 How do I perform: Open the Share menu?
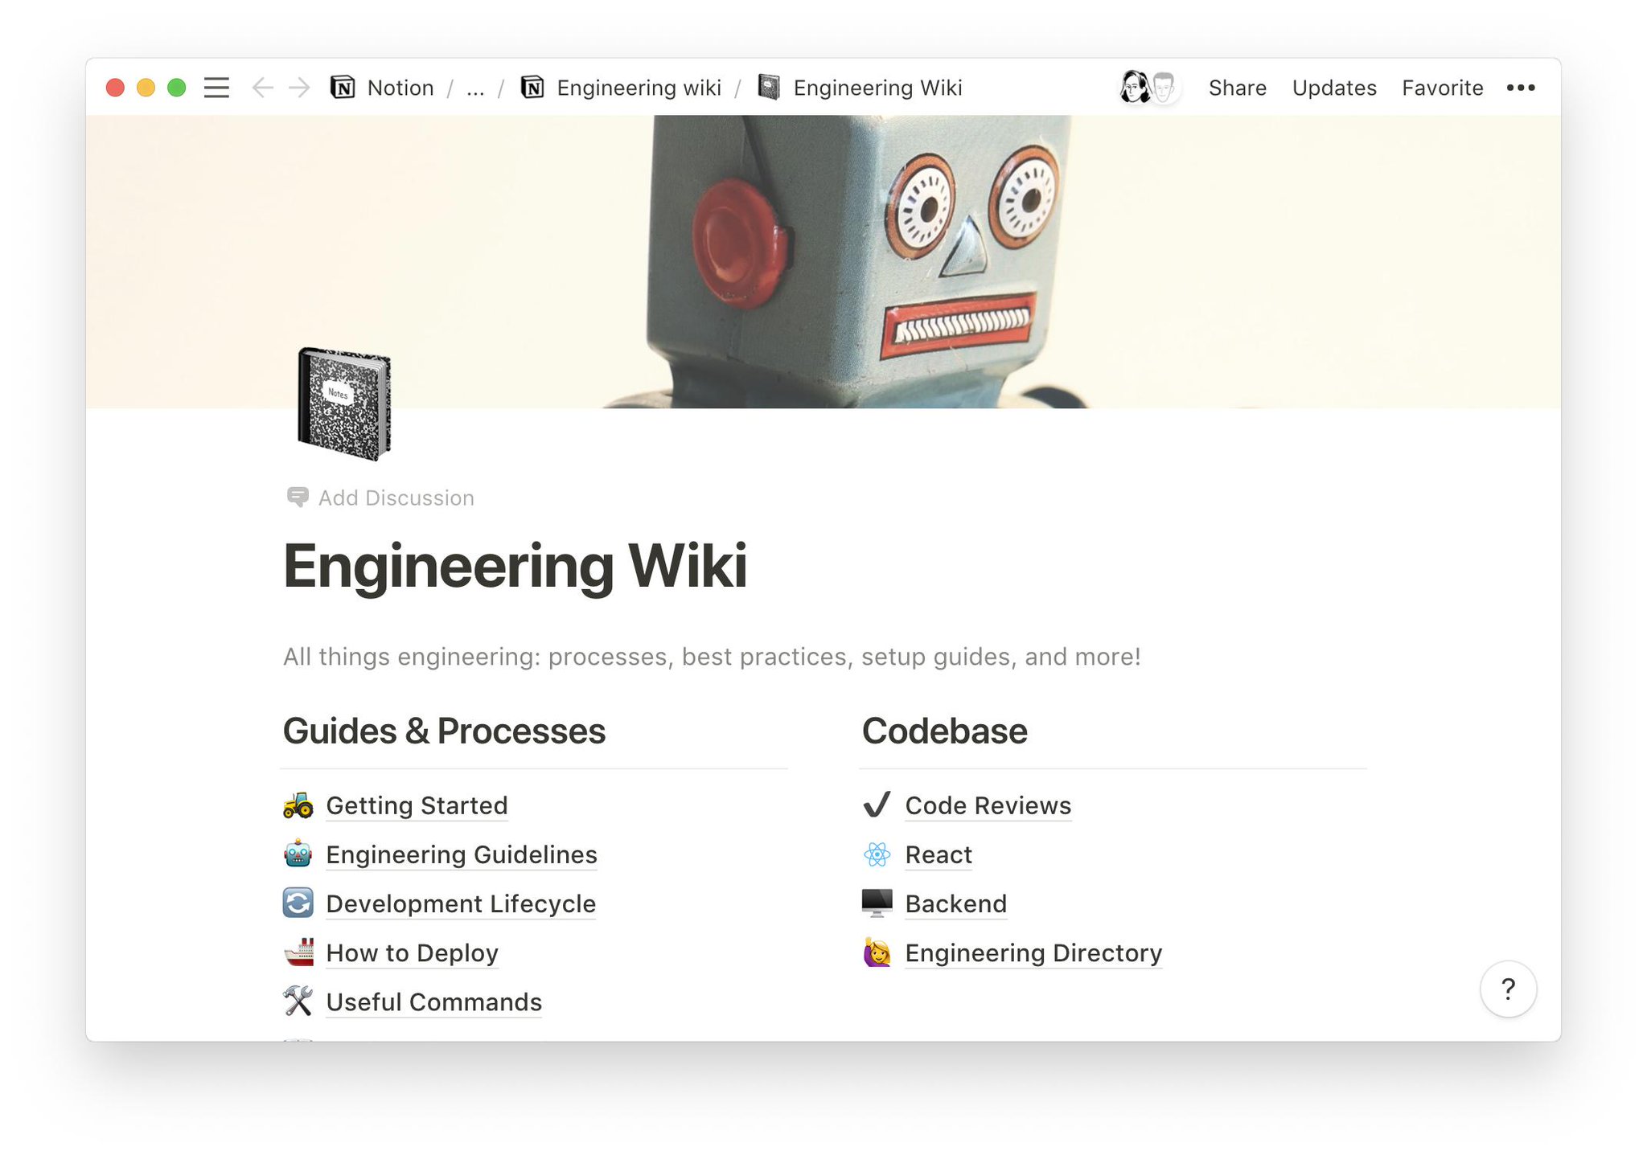1237,88
